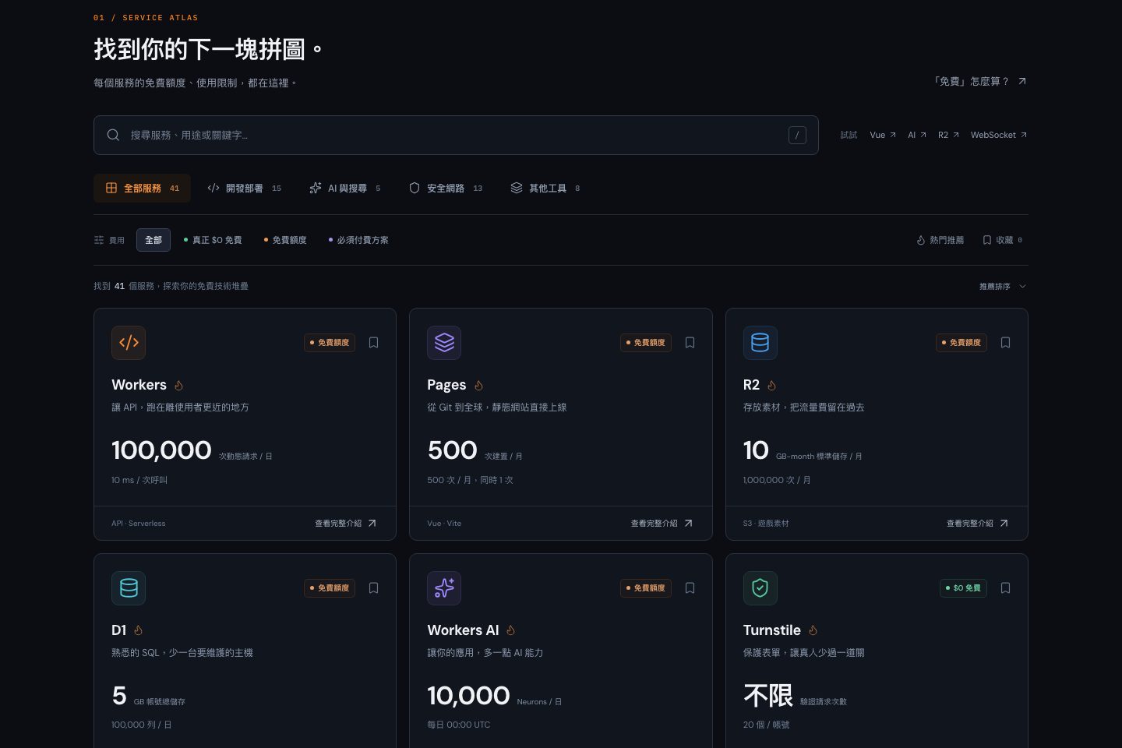Select the 全部 cost filter
This screenshot has width=1122, height=748.
pyautogui.click(x=153, y=240)
